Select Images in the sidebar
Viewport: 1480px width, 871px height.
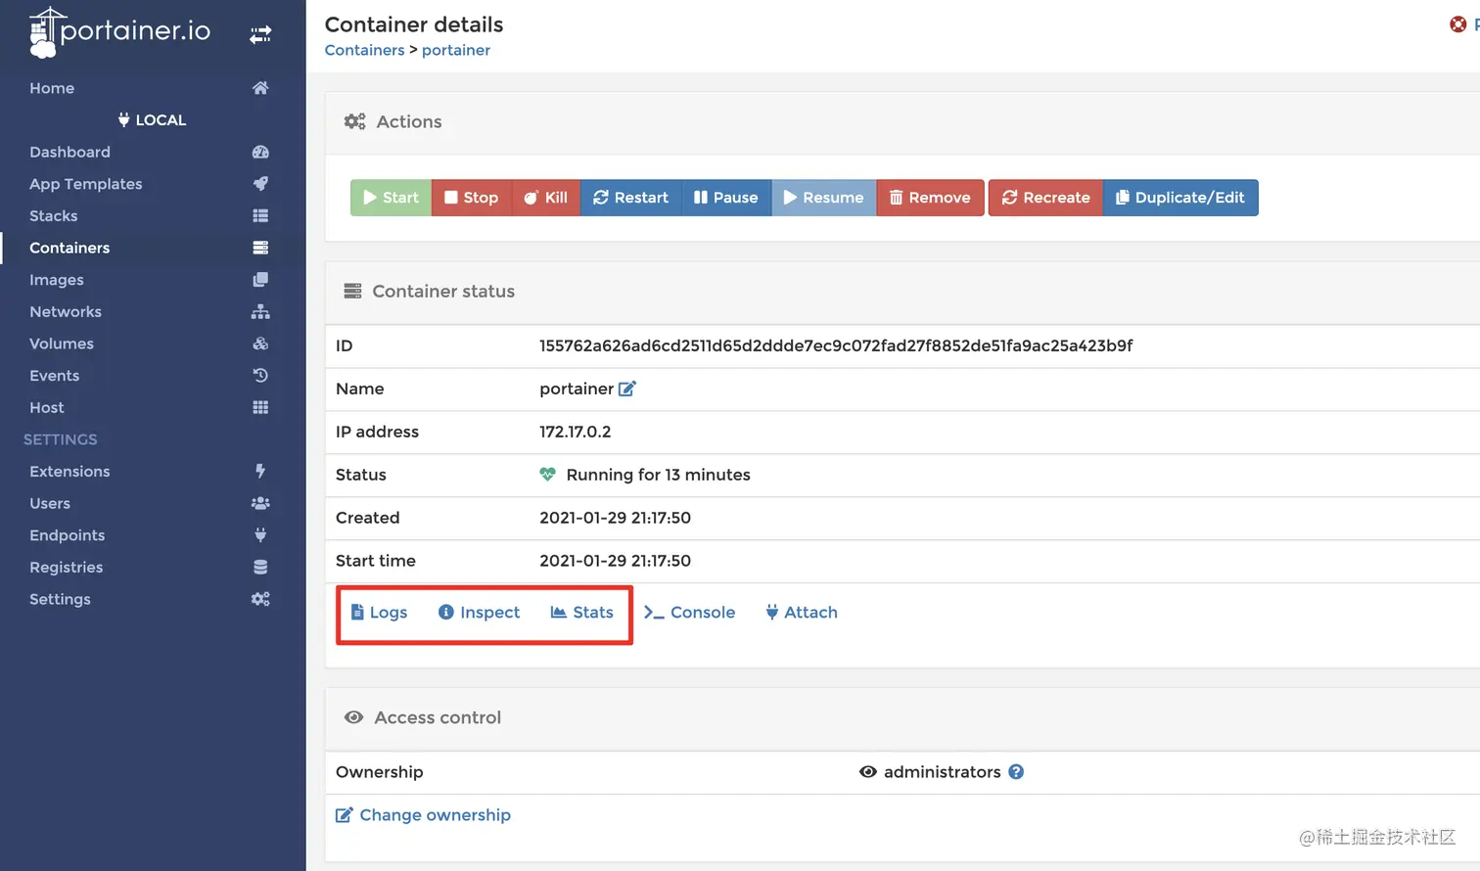[x=57, y=280]
